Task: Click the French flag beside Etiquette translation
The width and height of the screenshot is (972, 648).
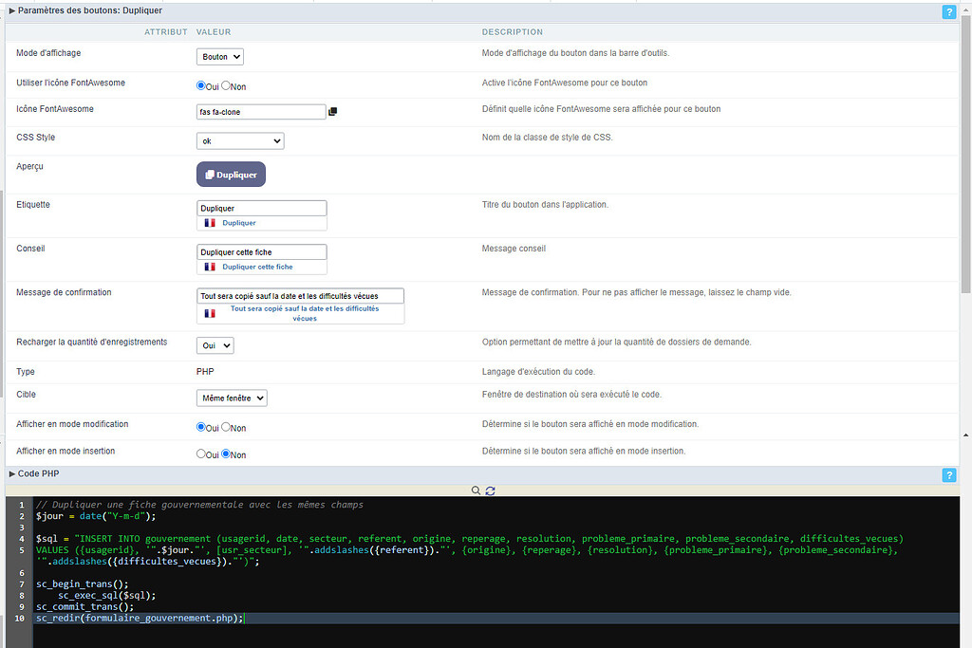Action: click(x=209, y=222)
